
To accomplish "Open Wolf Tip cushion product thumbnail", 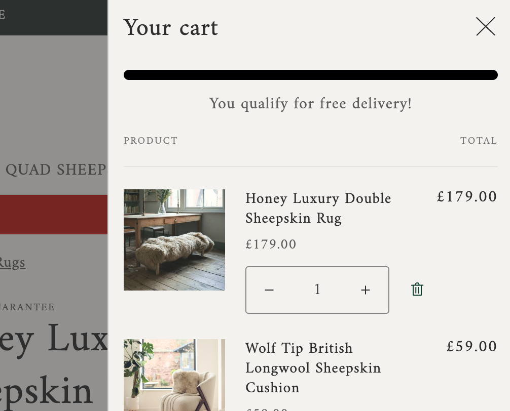I will 174,375.
